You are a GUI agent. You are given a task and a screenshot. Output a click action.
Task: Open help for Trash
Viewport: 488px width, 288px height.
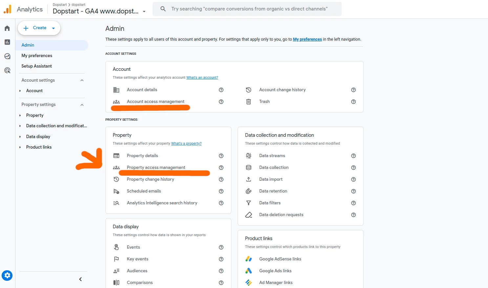[353, 102]
